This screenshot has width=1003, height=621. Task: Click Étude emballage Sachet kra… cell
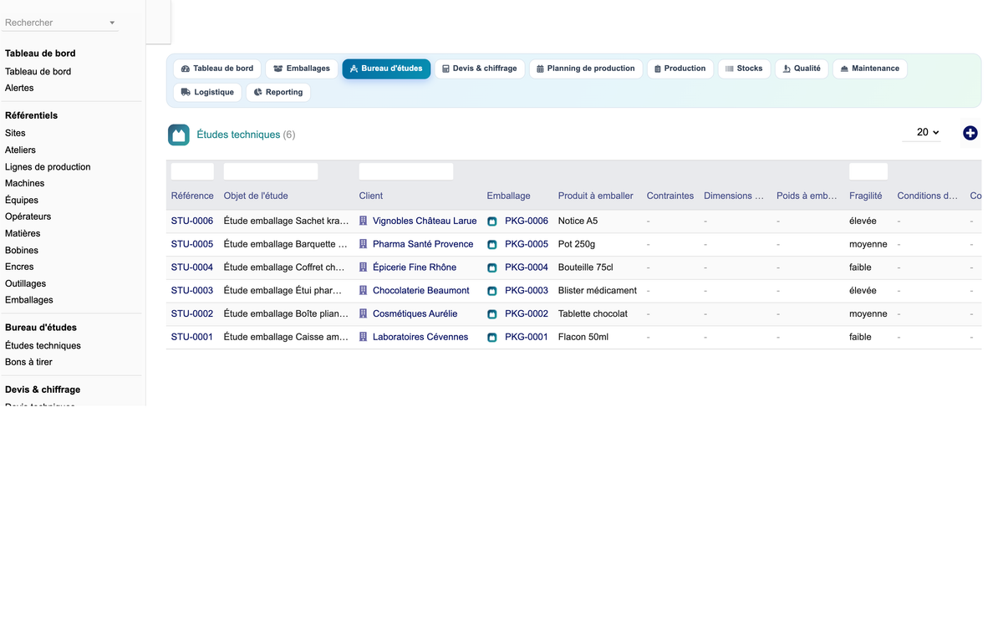click(287, 221)
